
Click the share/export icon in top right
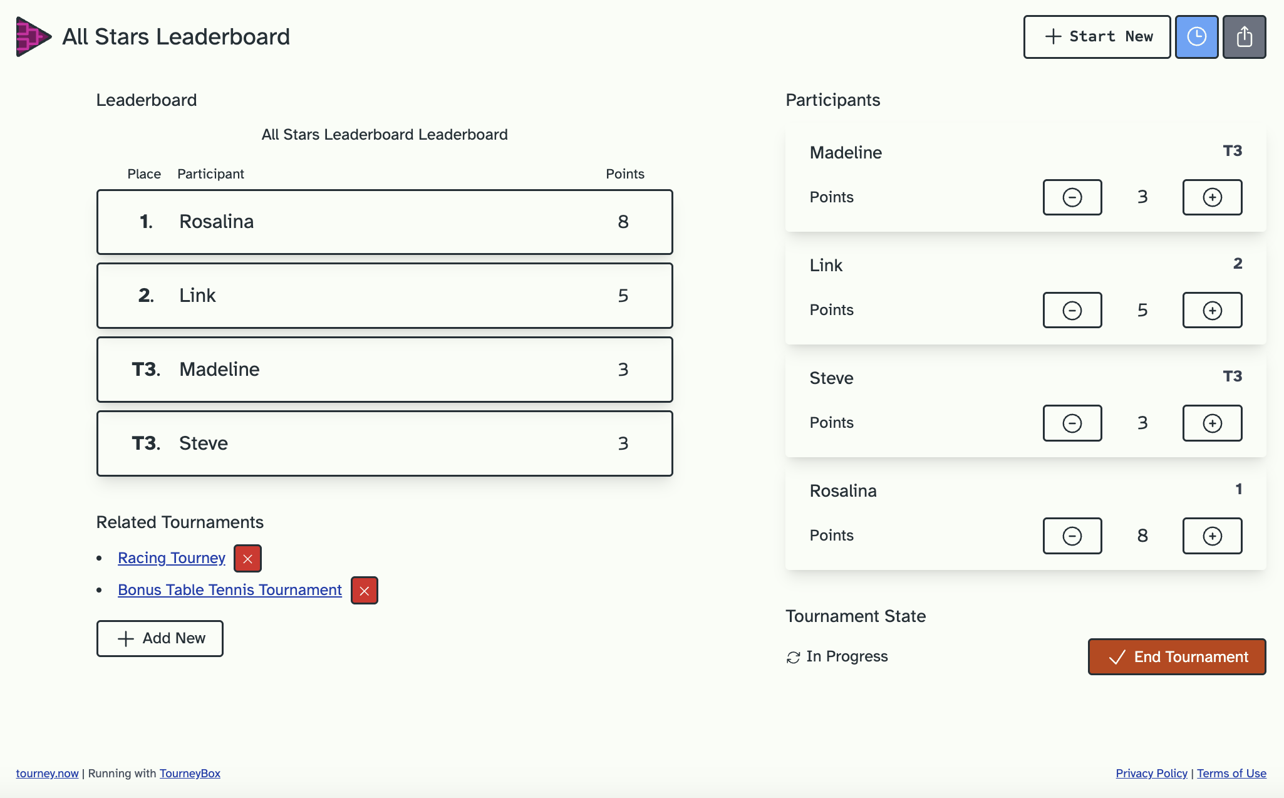pyautogui.click(x=1244, y=36)
